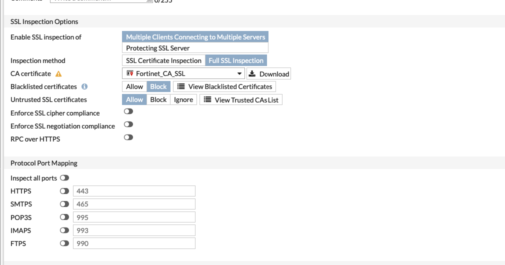Viewport: 505px width, 265px height.
Task: Enable the HTTPS port toggle
Action: pyautogui.click(x=64, y=191)
